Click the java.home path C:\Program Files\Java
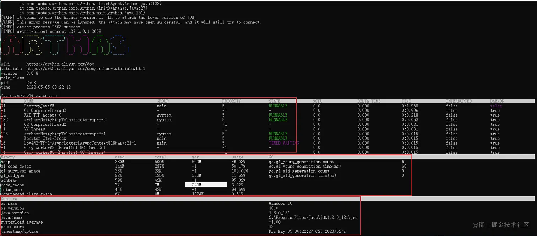Image resolution: width=537 pixels, height=236 pixels. click(x=313, y=217)
